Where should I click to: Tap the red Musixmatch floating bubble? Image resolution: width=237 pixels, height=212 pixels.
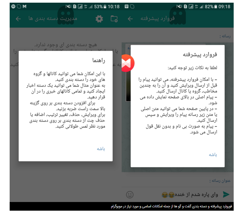(x=128, y=63)
